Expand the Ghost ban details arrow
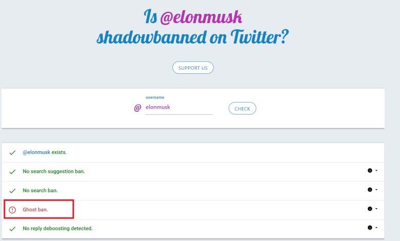Screen dimensions: 400x241 [x=377, y=209]
